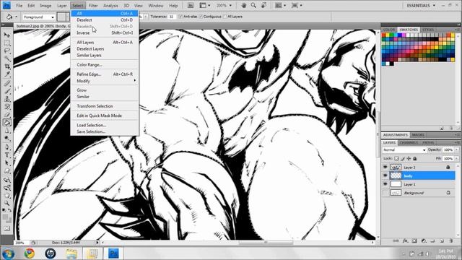Screen dimensions: 462x260
Task: Open the View Extras dropdown
Action: click(x=205, y=5)
